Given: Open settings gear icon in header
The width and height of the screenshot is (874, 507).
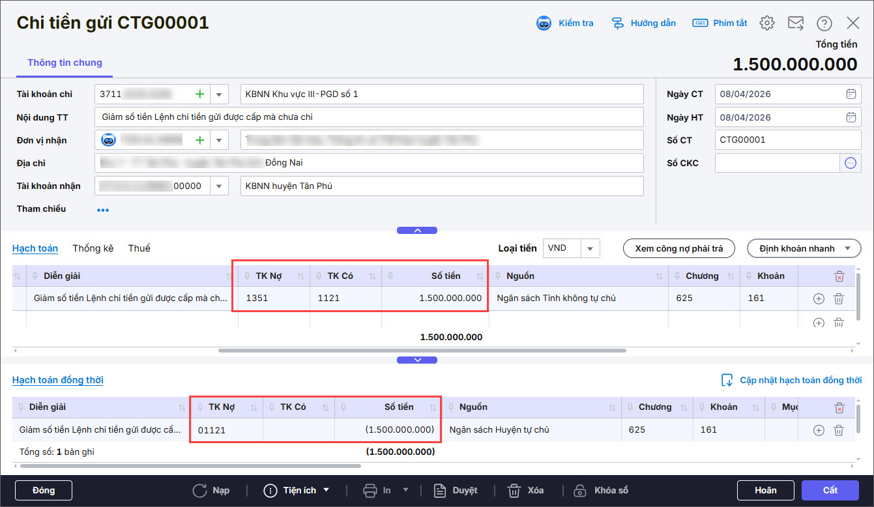Looking at the screenshot, I should (x=767, y=23).
